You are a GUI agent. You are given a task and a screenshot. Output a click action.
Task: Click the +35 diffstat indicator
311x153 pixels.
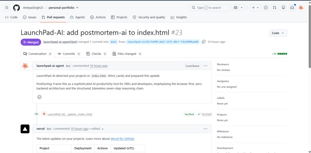tap(280, 54)
